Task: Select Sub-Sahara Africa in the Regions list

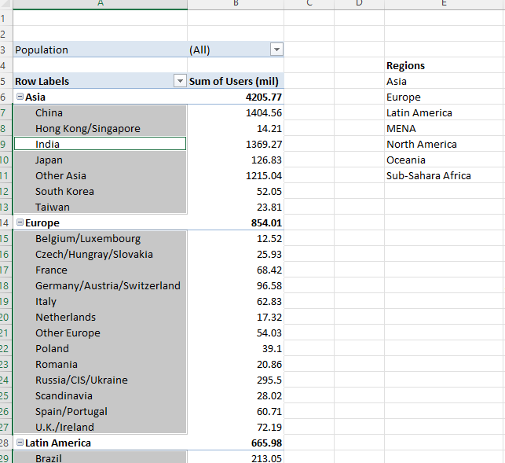Action: (x=429, y=175)
